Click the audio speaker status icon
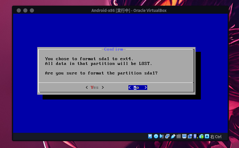This screenshot has height=148, width=239. point(162,136)
